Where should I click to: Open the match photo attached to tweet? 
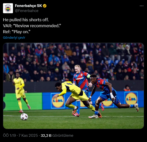tap(73, 86)
